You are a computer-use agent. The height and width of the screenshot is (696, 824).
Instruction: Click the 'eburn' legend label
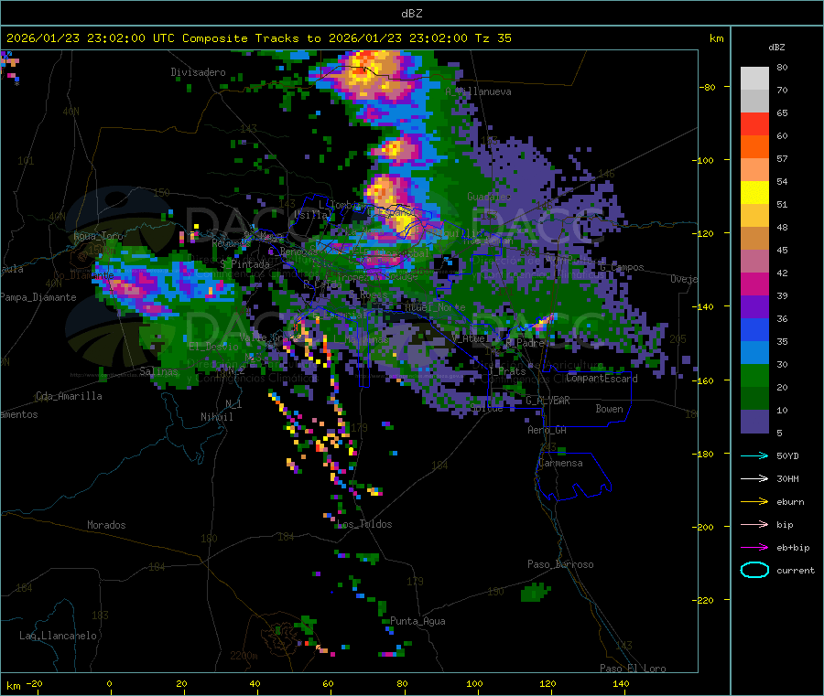(790, 502)
